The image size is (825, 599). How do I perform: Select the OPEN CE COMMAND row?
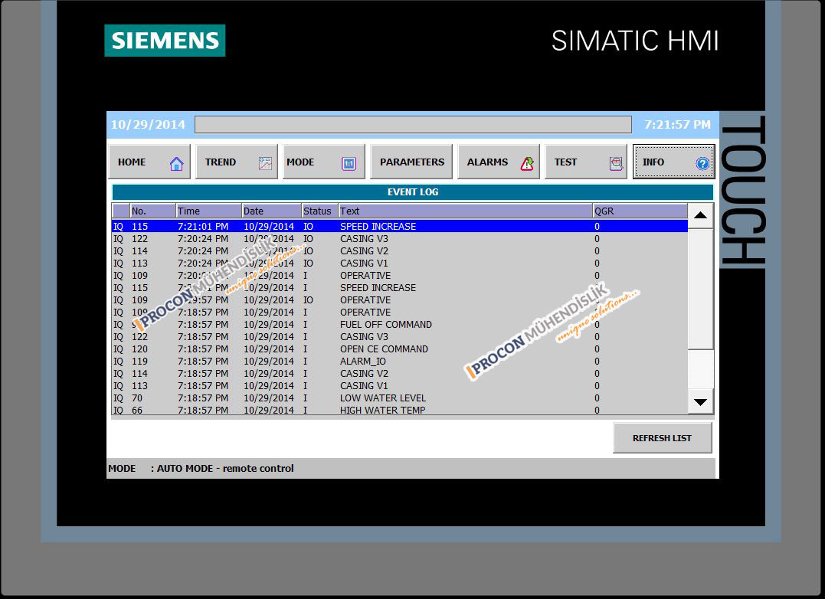(x=400, y=349)
